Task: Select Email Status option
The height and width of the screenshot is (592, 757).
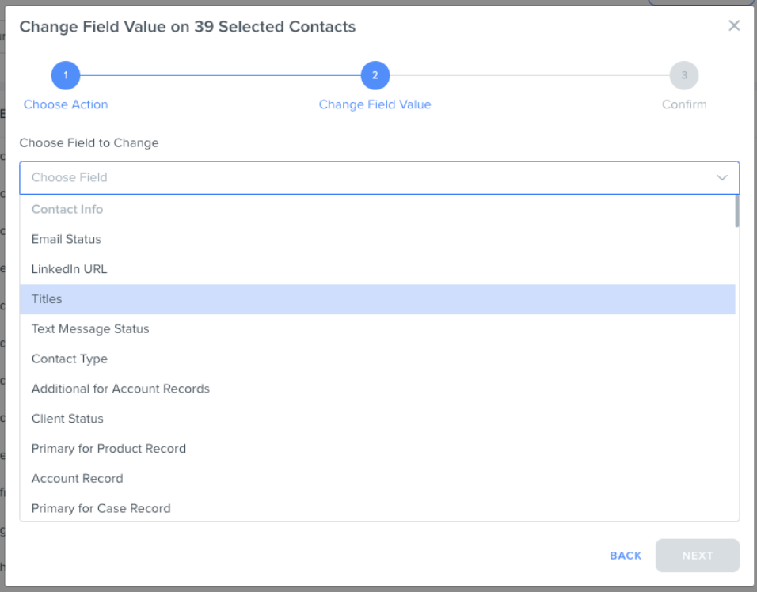Action: coord(378,239)
